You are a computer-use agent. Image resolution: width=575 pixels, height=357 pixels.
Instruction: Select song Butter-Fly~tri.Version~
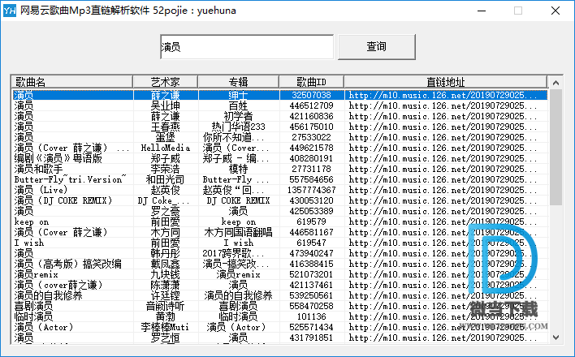tap(70, 179)
